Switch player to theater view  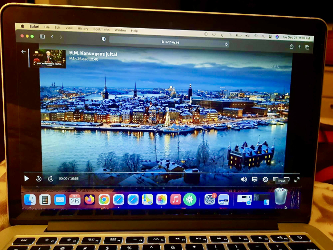[x=287, y=179]
